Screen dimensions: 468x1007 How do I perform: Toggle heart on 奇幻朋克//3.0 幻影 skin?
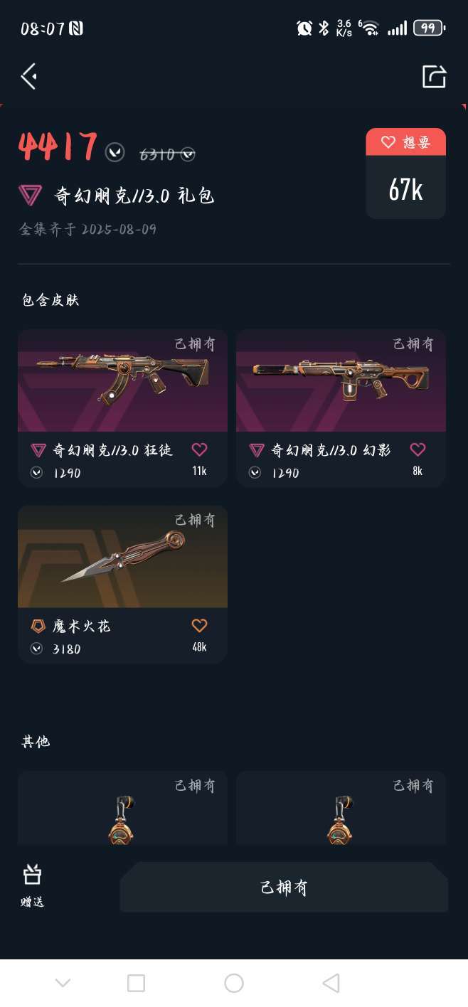tap(418, 449)
